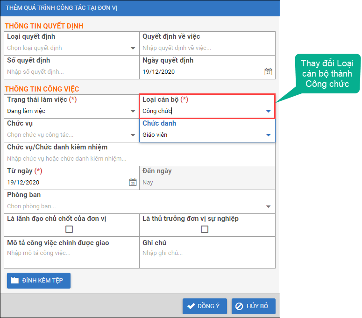Open calendar picker for Từ ngày
This screenshot has height=318, width=362.
click(x=133, y=183)
